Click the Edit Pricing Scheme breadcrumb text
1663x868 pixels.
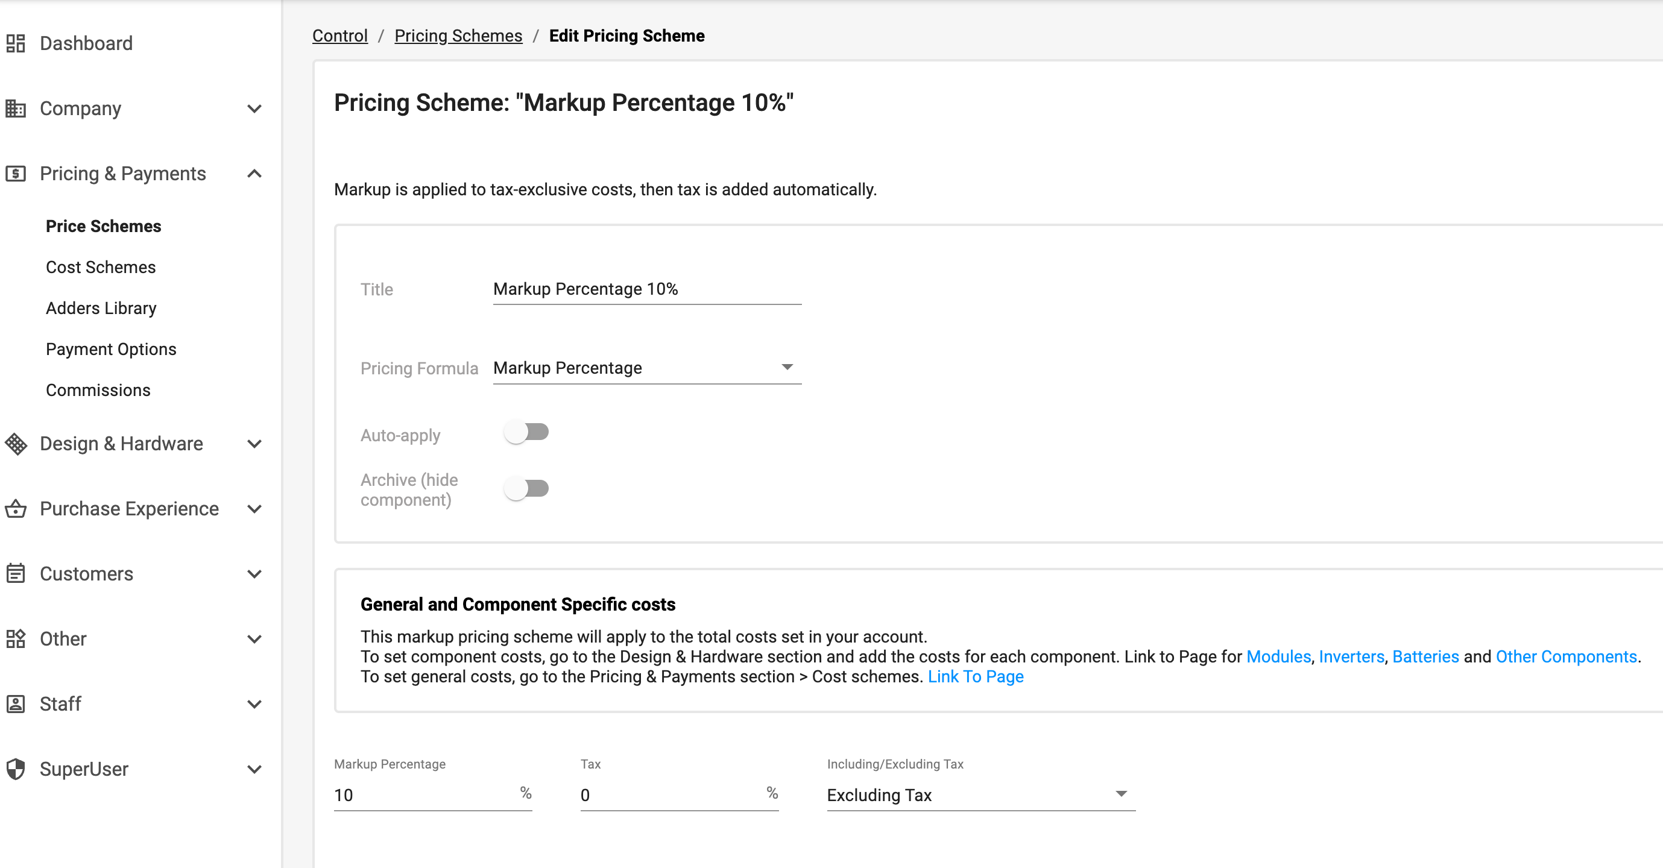627,36
